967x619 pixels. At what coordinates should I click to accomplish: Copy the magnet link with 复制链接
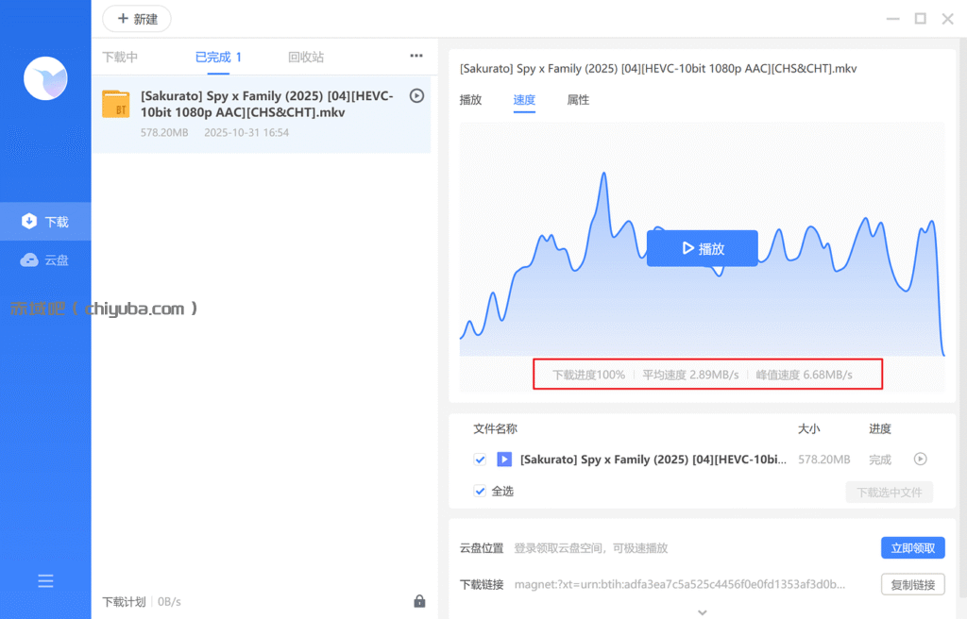tap(912, 583)
